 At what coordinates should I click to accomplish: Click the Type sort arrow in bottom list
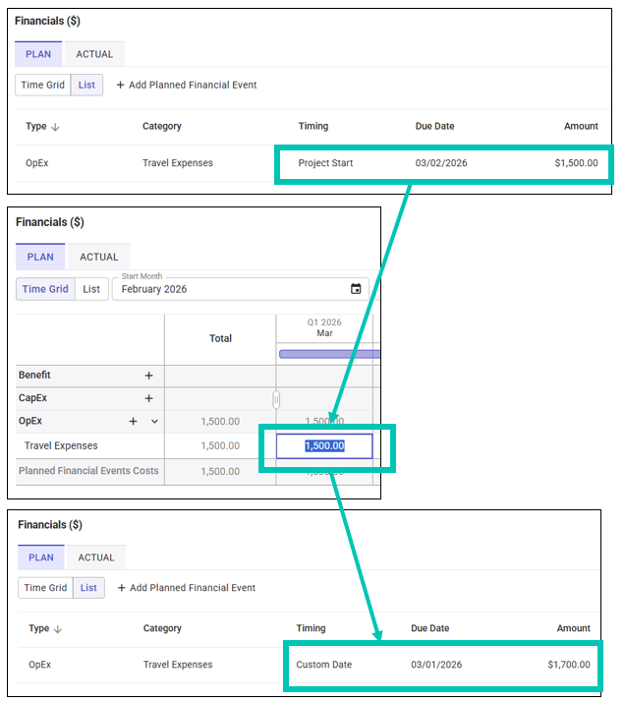pyautogui.click(x=58, y=629)
